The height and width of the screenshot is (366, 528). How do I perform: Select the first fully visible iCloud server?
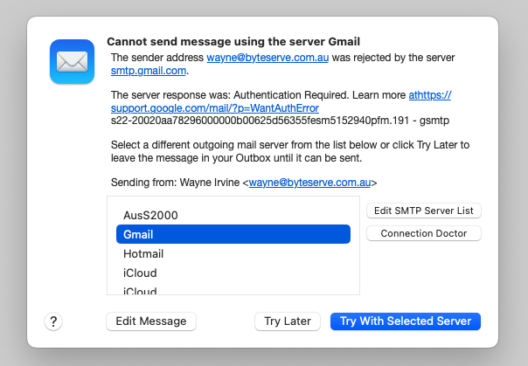tap(233, 273)
